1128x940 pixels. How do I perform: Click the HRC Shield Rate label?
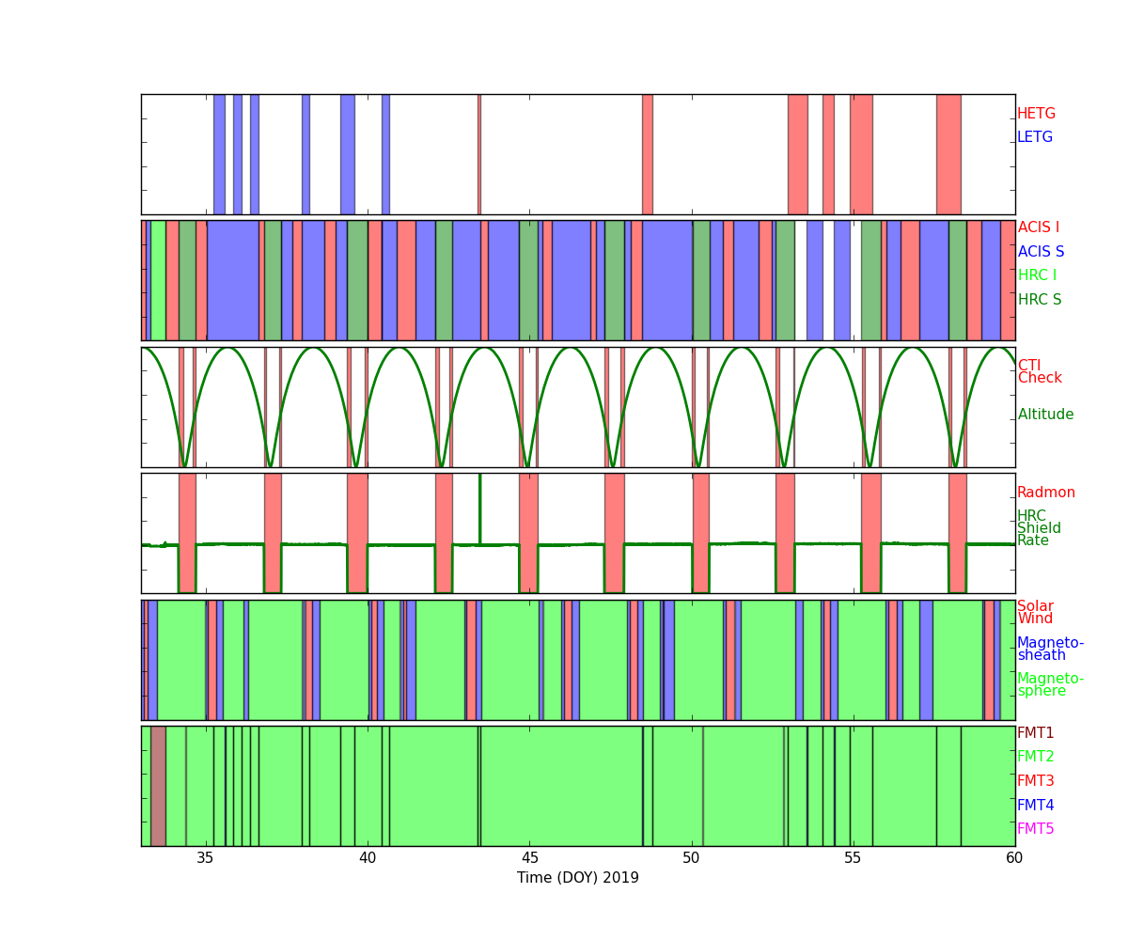(1038, 528)
